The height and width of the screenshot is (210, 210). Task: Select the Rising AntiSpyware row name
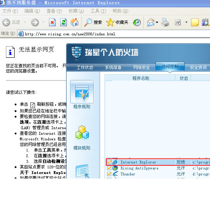click(x=139, y=168)
